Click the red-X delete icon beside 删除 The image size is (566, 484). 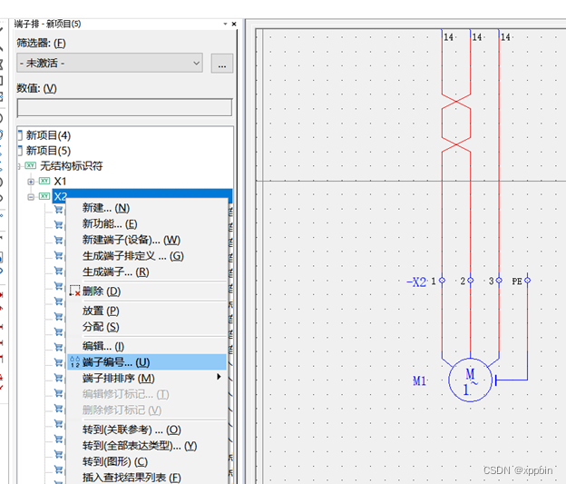74,291
